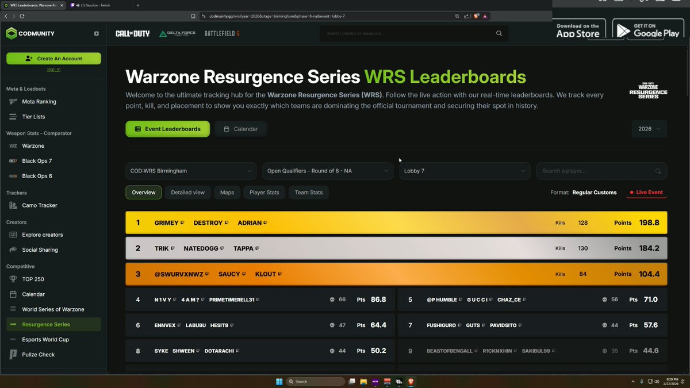Switch to the Overview tab
This screenshot has width=690, height=388.
coord(144,193)
